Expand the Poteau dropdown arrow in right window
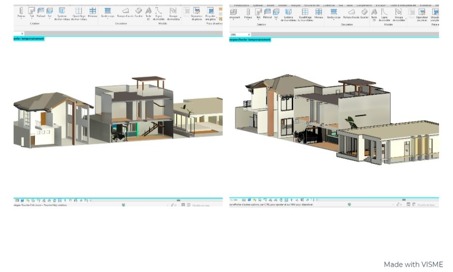The width and height of the screenshot is (453, 272). pos(248,20)
